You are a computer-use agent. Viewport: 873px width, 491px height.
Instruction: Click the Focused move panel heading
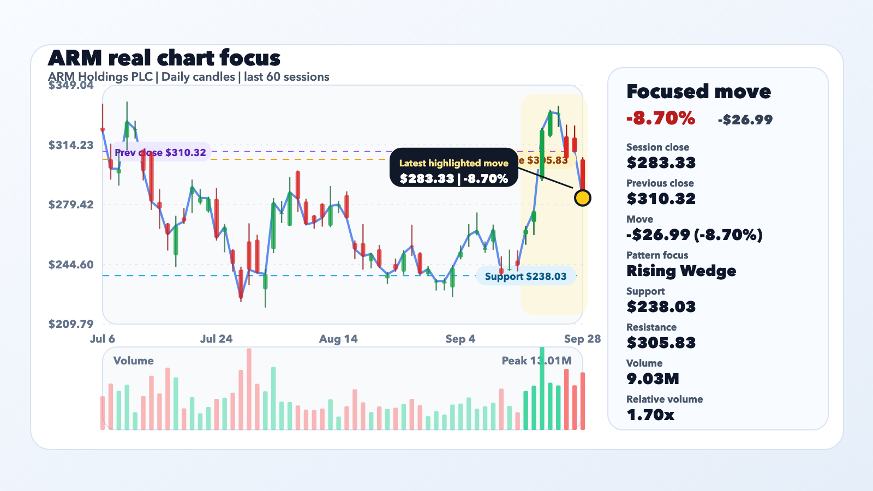[698, 91]
